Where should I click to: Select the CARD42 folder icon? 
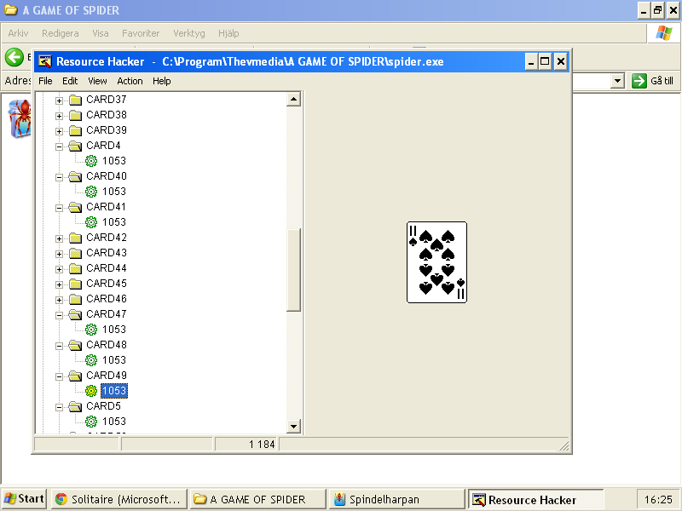coord(76,238)
